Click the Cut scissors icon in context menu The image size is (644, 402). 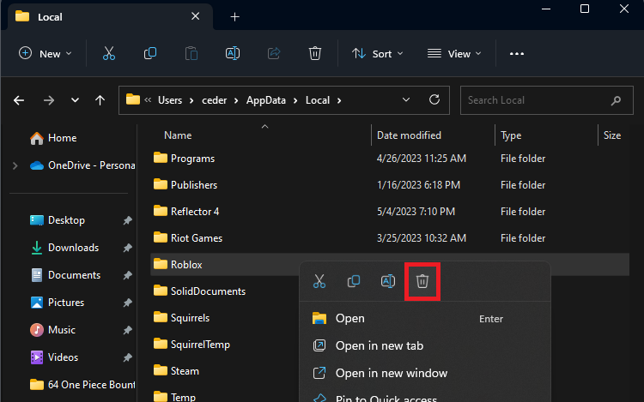tap(319, 281)
